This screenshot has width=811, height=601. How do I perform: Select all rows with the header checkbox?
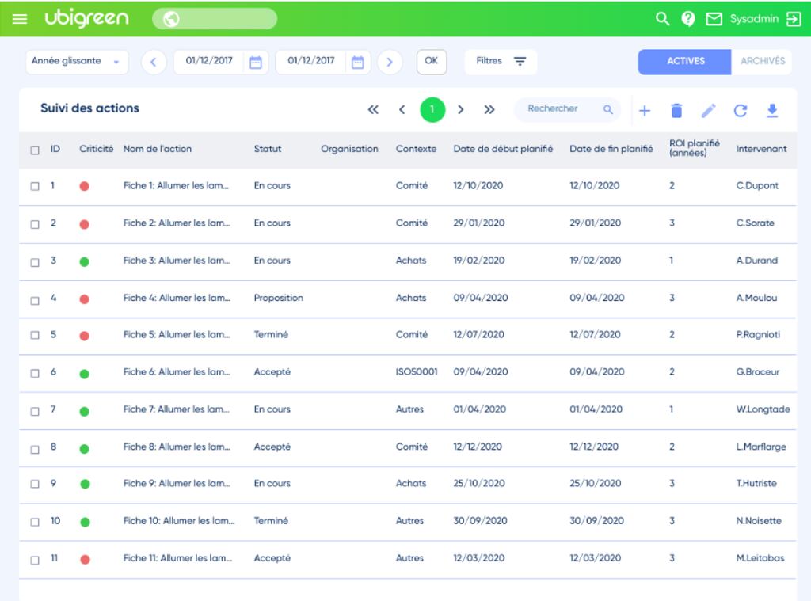pyautogui.click(x=35, y=150)
